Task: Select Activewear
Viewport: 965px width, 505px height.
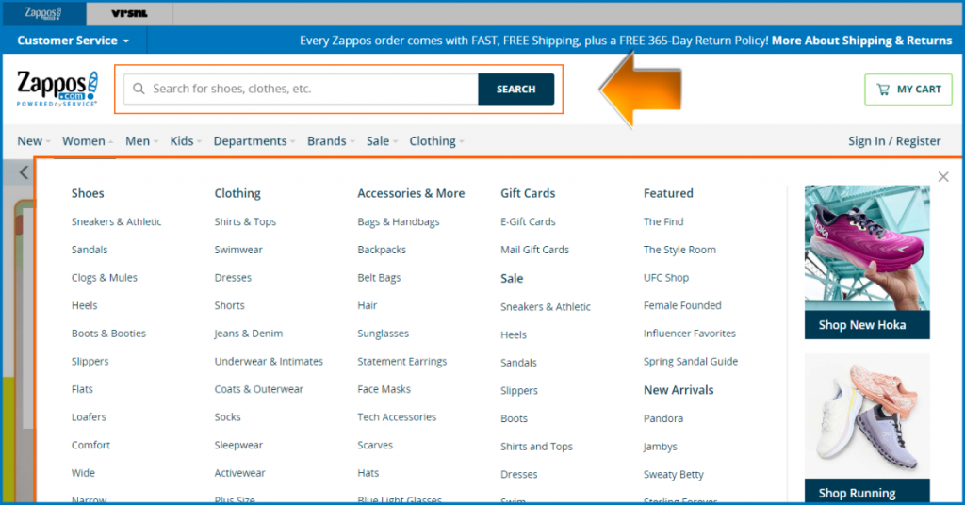Action: (x=239, y=473)
